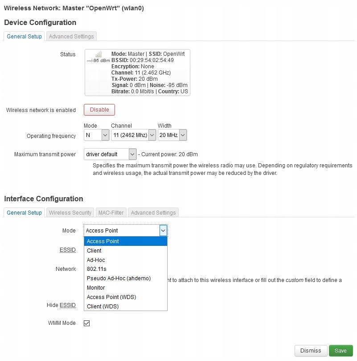
Task: Choose Ad-Hoc mode option
Action: point(96,260)
